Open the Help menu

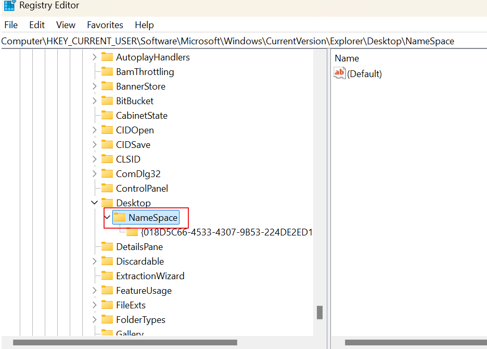144,25
